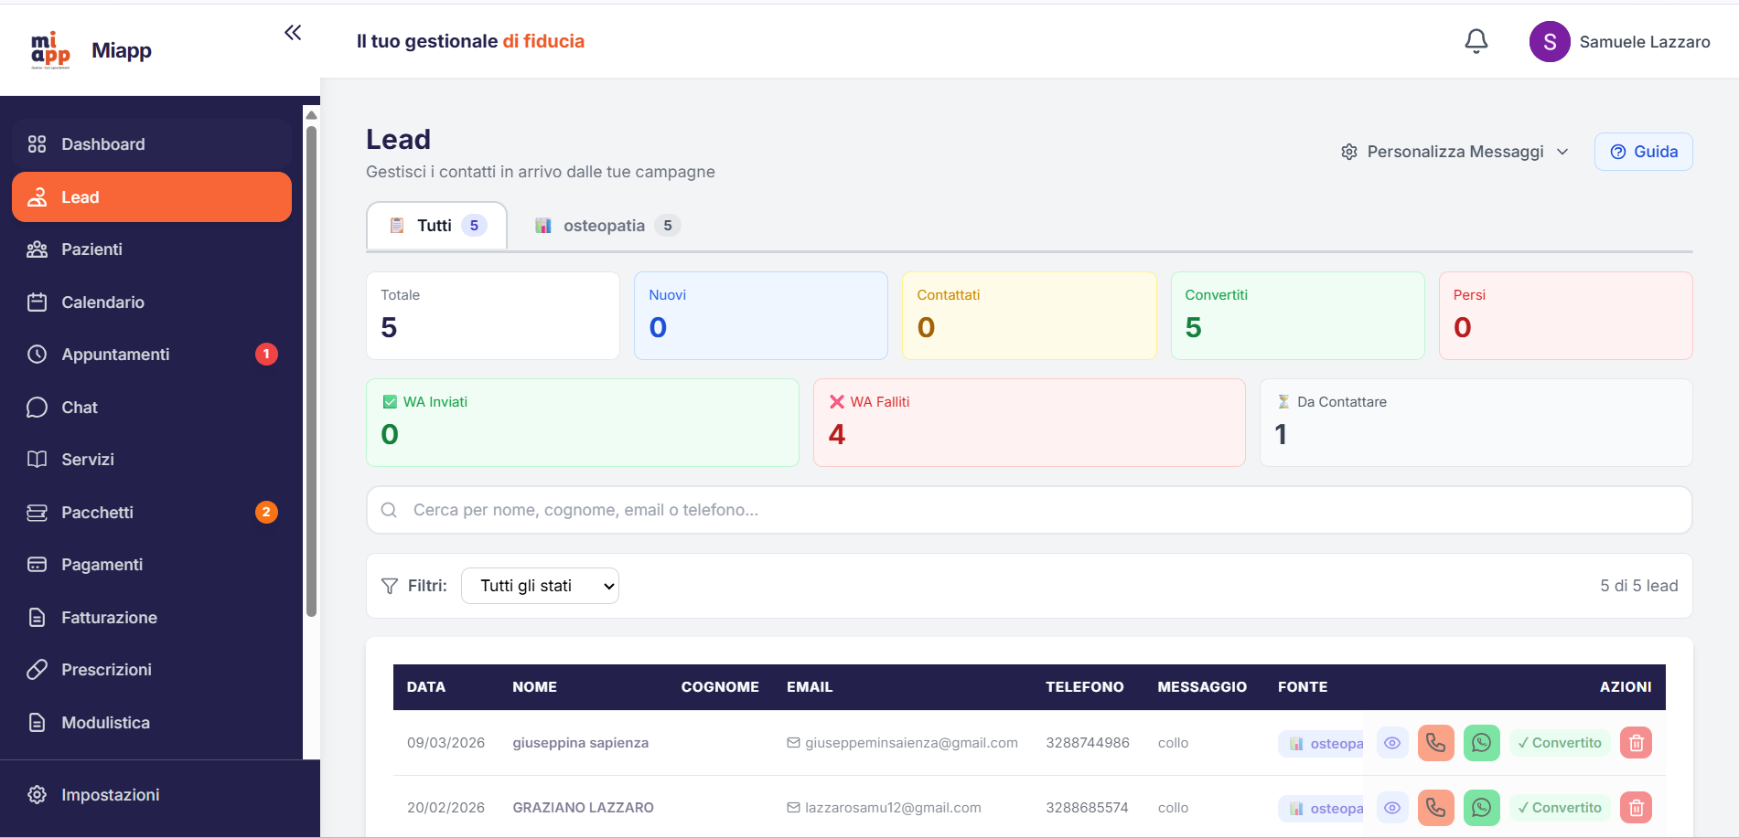View details of giuseppina sapienza lead
This screenshot has width=1739, height=838.
pyautogui.click(x=1391, y=743)
